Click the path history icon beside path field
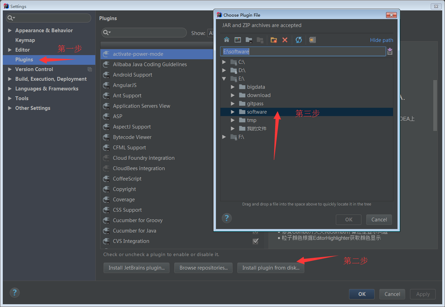This screenshot has width=445, height=307. pyautogui.click(x=390, y=52)
